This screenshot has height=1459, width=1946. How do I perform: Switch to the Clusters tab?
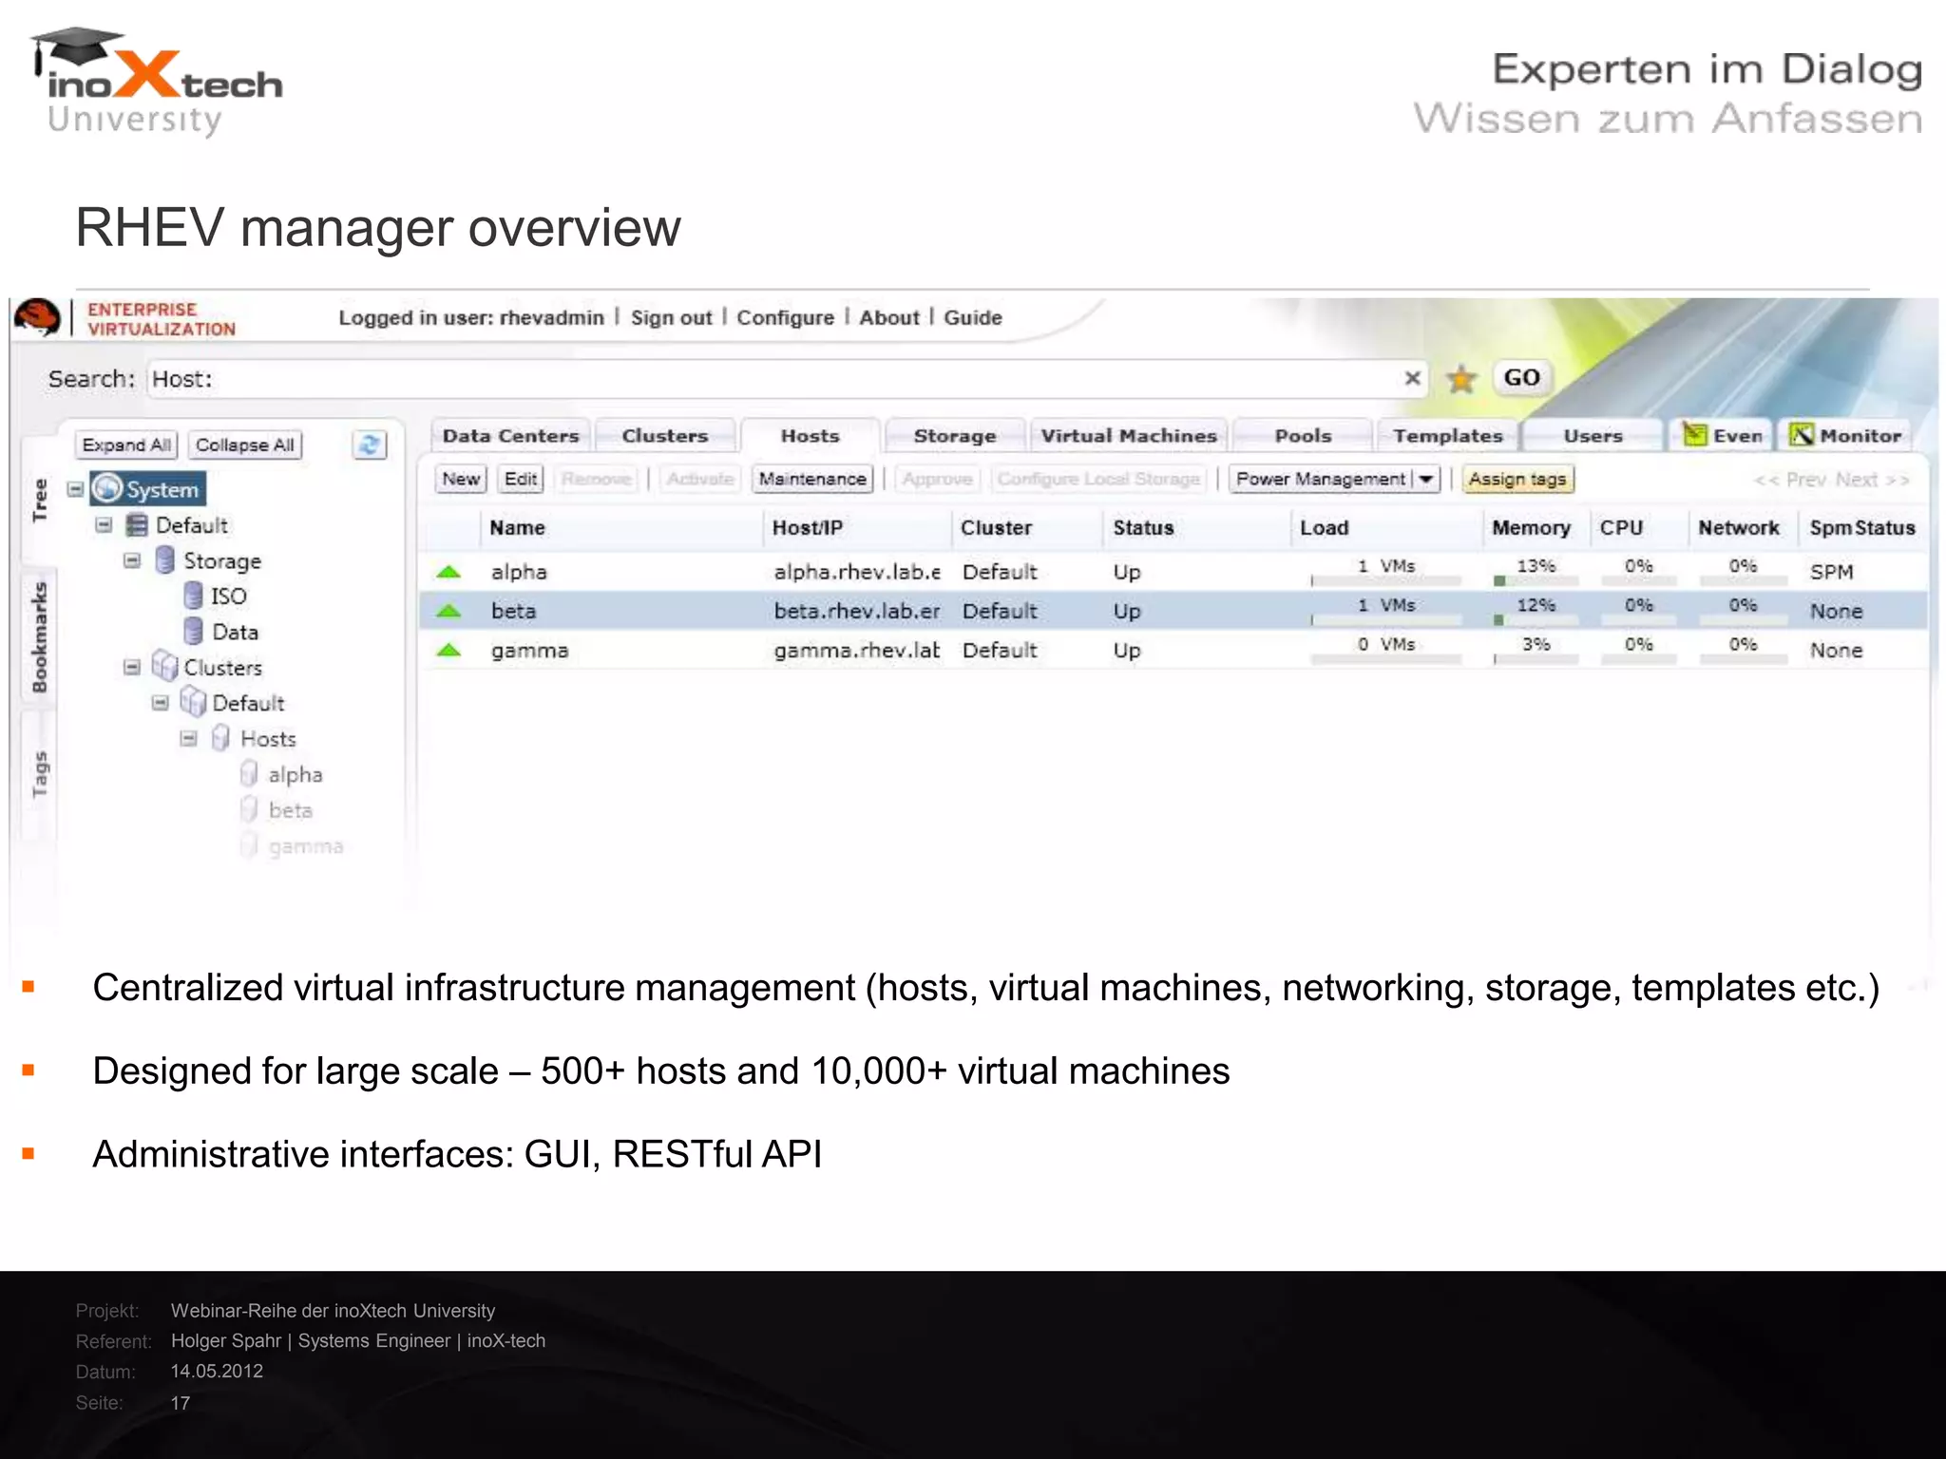[665, 436]
